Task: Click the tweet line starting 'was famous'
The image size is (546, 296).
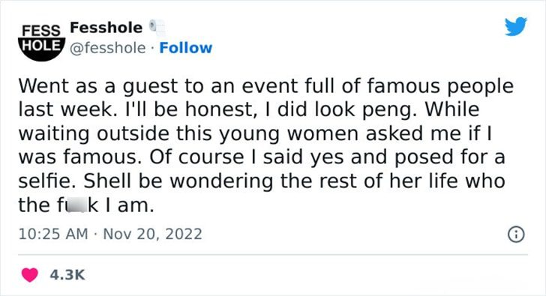Action: (x=262, y=158)
